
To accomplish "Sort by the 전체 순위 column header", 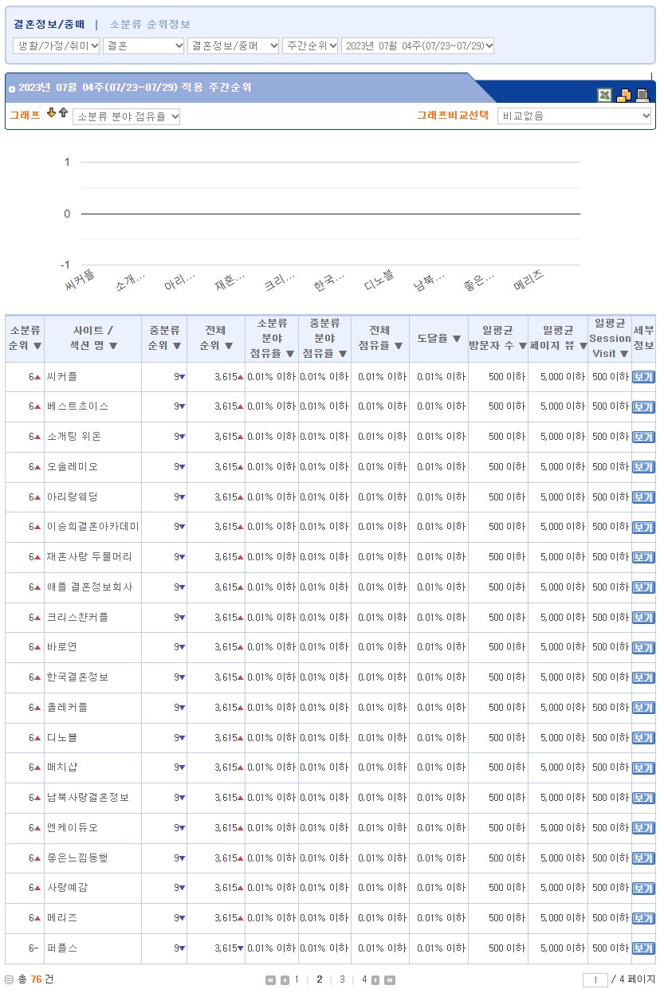I will (x=215, y=338).
